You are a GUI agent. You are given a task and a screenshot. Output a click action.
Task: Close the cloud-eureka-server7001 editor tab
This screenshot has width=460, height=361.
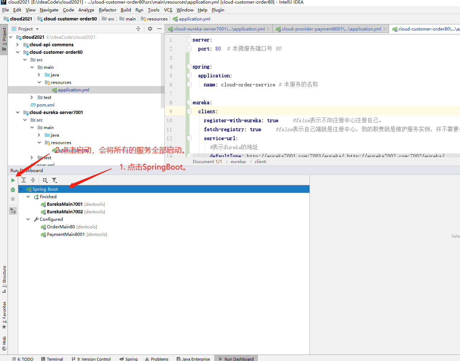pos(268,29)
